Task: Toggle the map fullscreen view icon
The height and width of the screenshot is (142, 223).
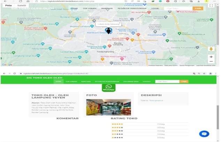Action: tap(211, 6)
